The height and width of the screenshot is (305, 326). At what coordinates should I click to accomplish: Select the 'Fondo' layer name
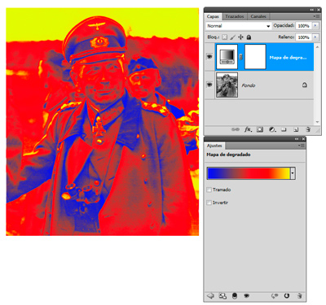tap(249, 85)
